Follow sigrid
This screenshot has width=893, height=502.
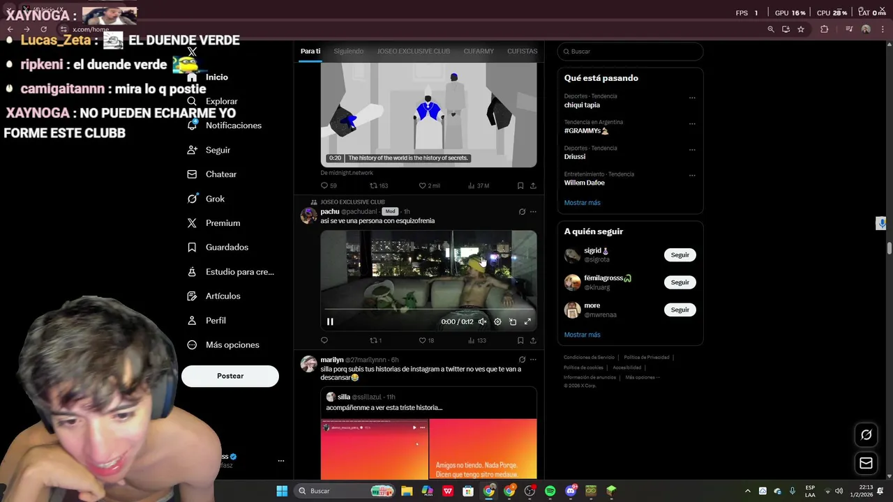(x=680, y=255)
